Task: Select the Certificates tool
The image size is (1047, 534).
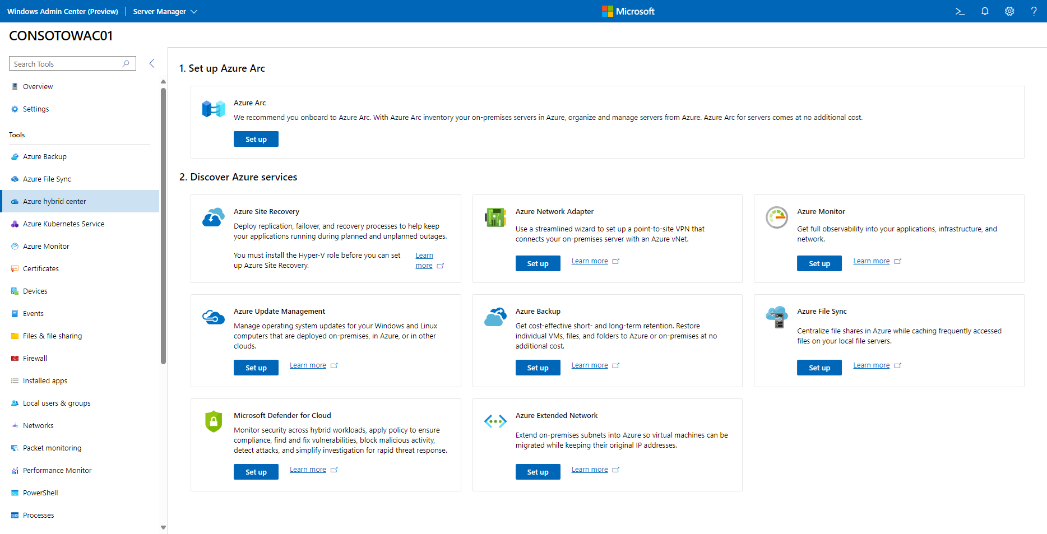Action: pos(40,268)
